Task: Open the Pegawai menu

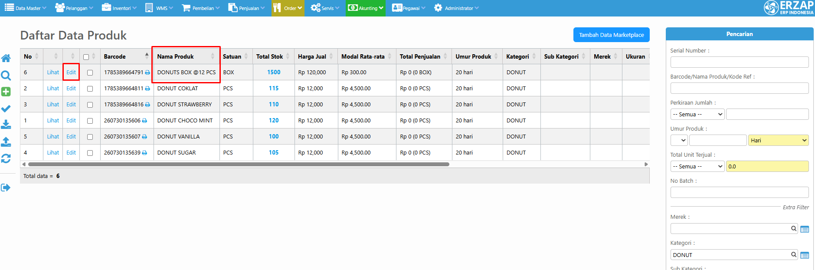Action: coord(409,8)
